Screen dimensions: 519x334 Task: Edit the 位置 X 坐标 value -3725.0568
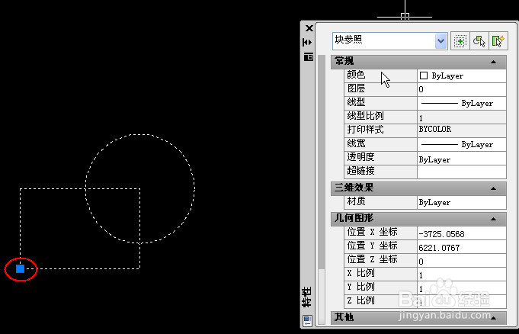(461, 233)
